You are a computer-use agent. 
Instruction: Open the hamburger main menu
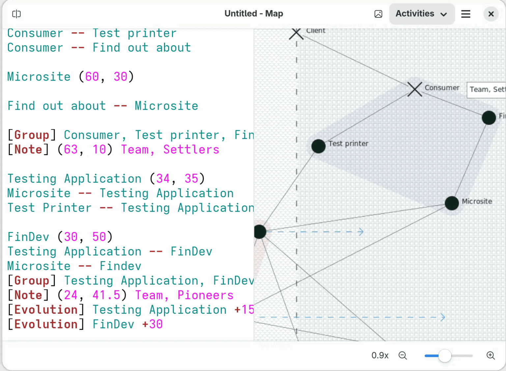coord(465,14)
